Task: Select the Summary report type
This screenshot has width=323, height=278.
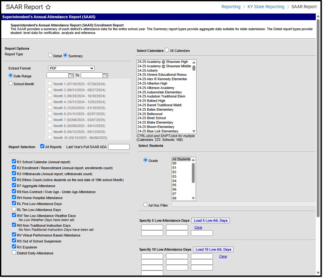Action: pos(65,55)
